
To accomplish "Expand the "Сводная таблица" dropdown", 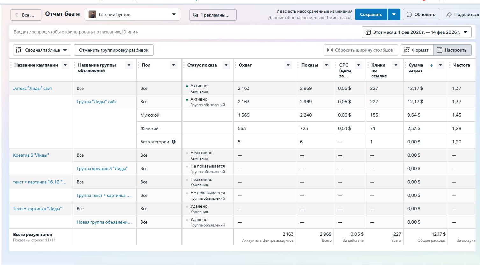I will (x=42, y=50).
